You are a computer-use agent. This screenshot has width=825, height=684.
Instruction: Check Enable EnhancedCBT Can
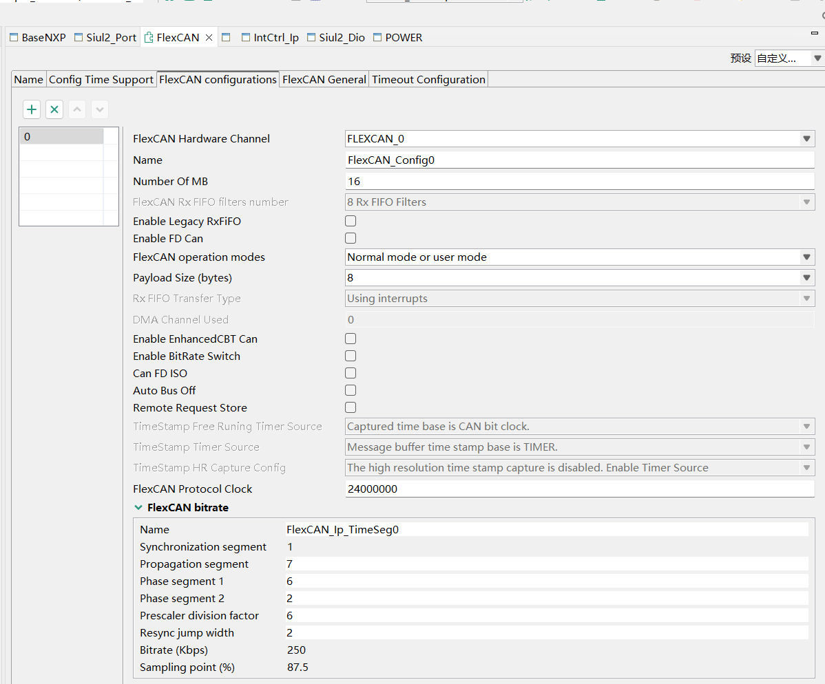tap(351, 339)
